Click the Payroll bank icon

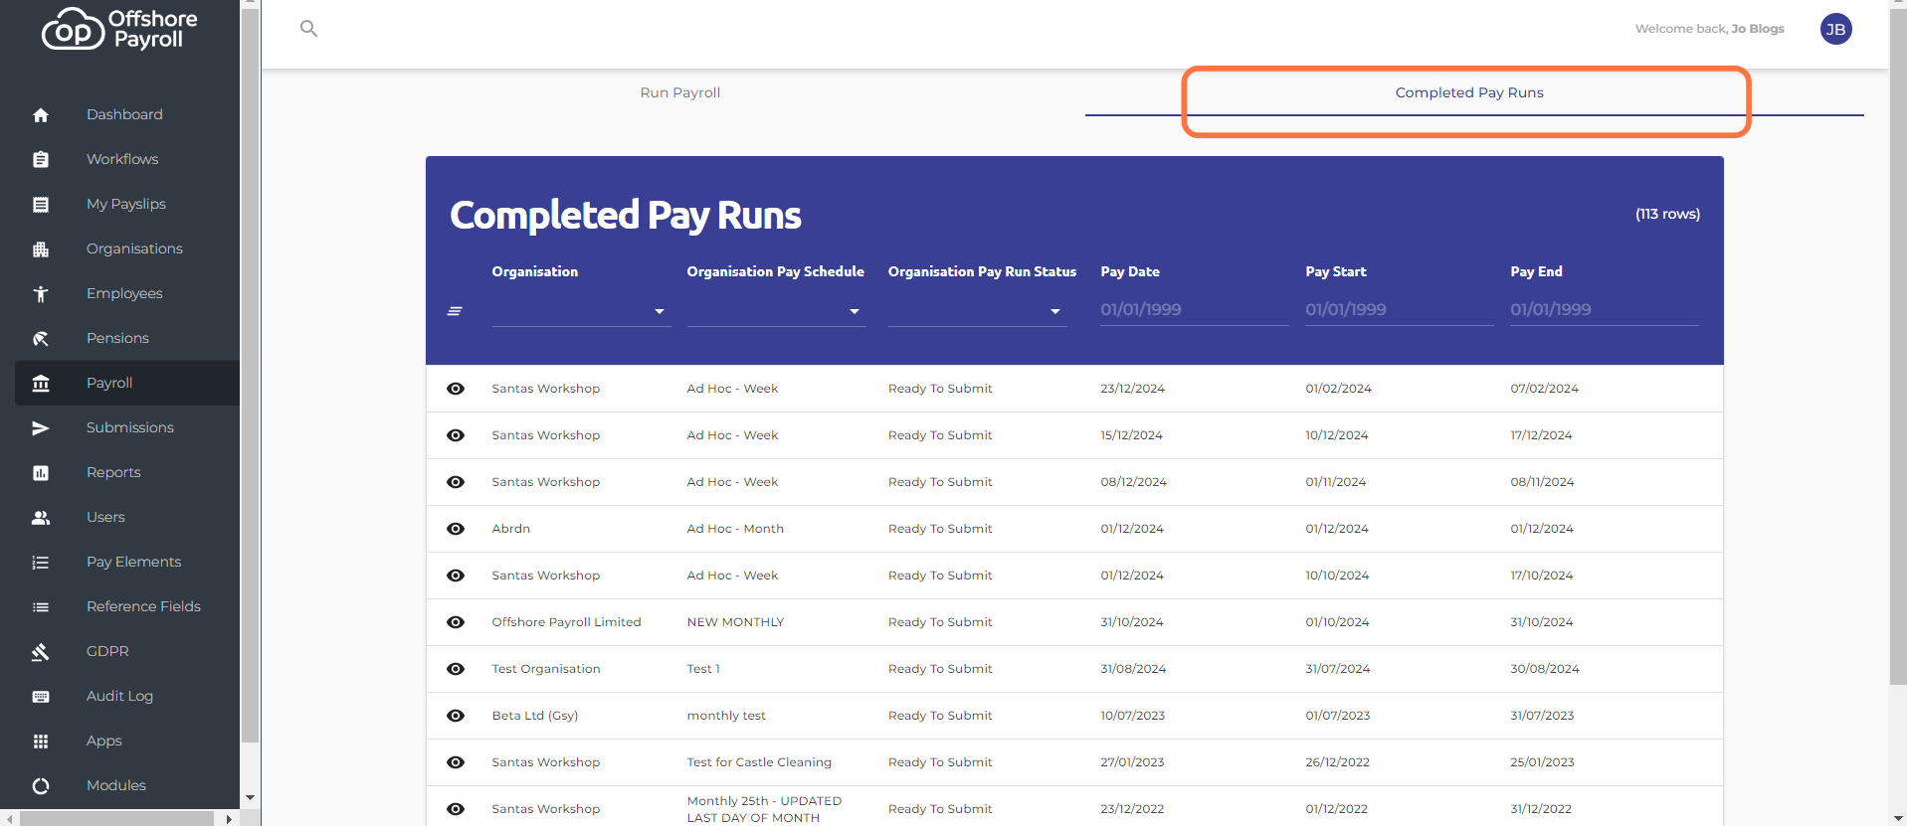tap(41, 384)
